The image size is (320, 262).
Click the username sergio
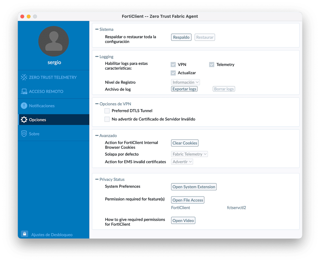coord(54,62)
